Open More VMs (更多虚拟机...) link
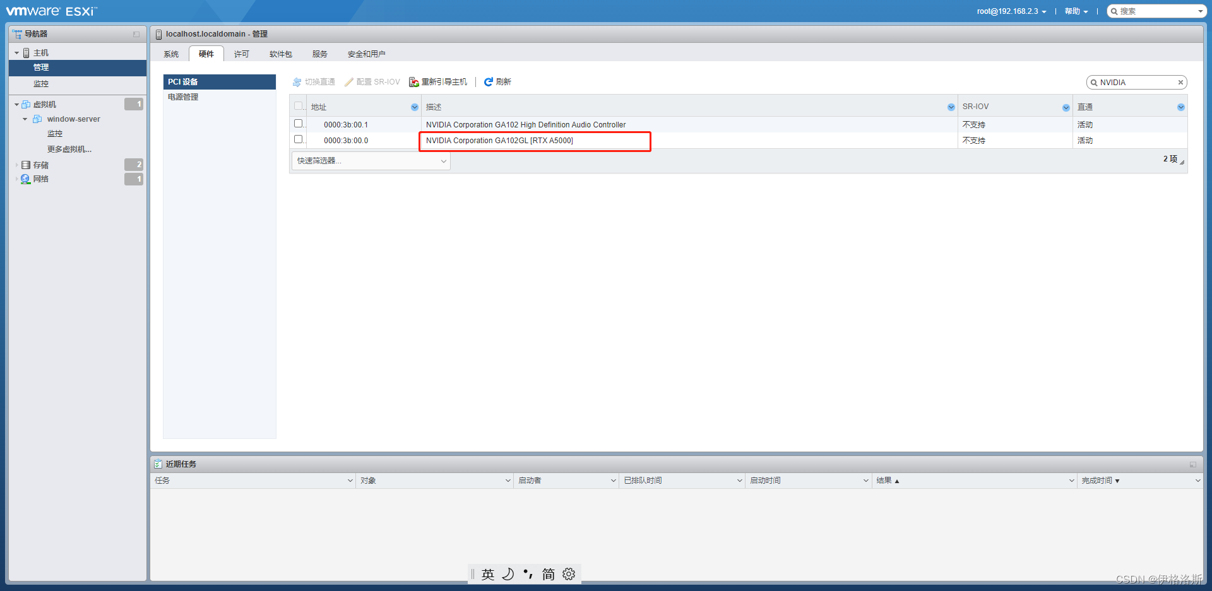1212x591 pixels. coord(69,149)
